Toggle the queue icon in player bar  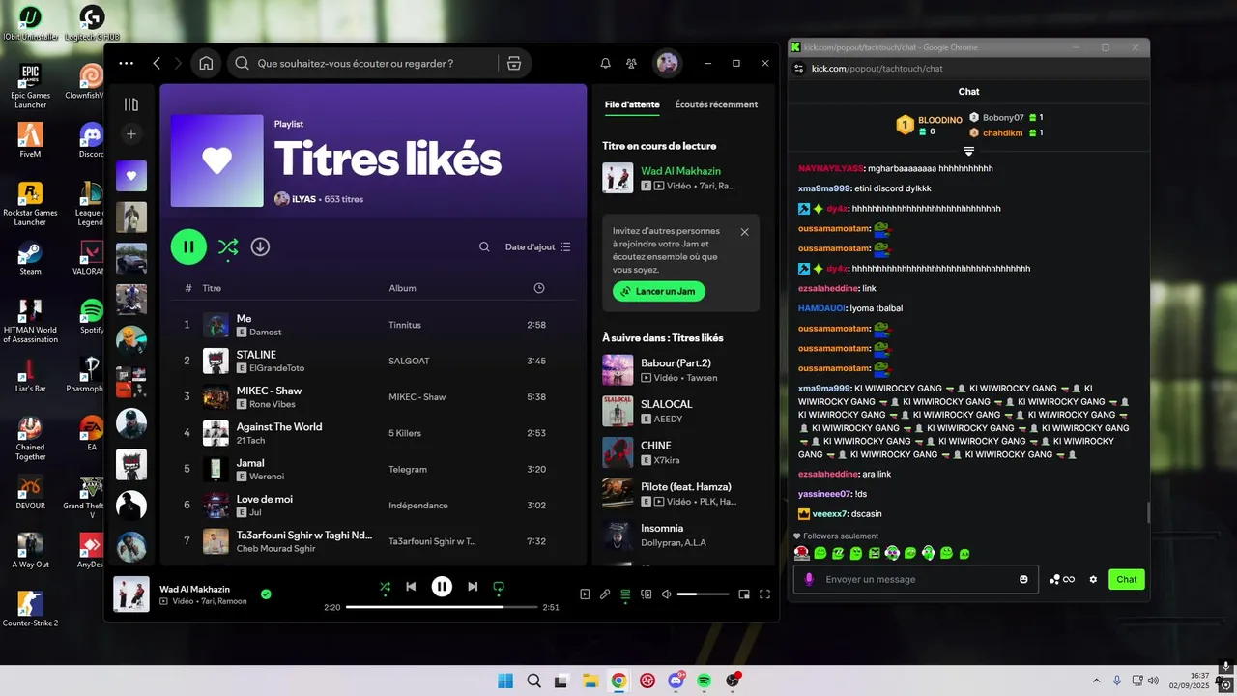tap(625, 594)
